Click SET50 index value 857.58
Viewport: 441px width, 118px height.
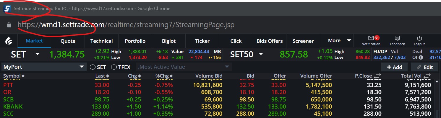pos(294,54)
